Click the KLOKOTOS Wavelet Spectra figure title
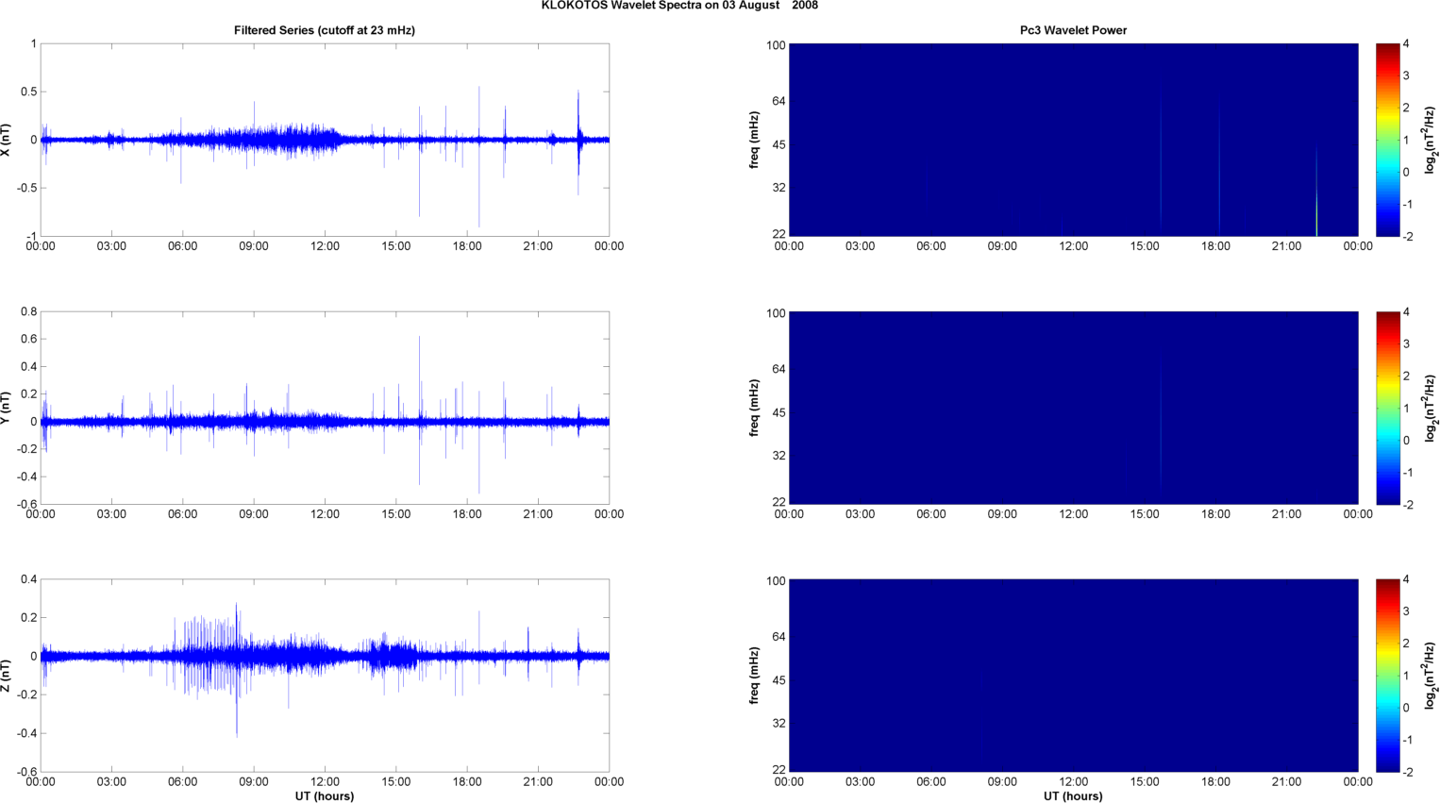Image resolution: width=1440 pixels, height=803 pixels. (679, 6)
